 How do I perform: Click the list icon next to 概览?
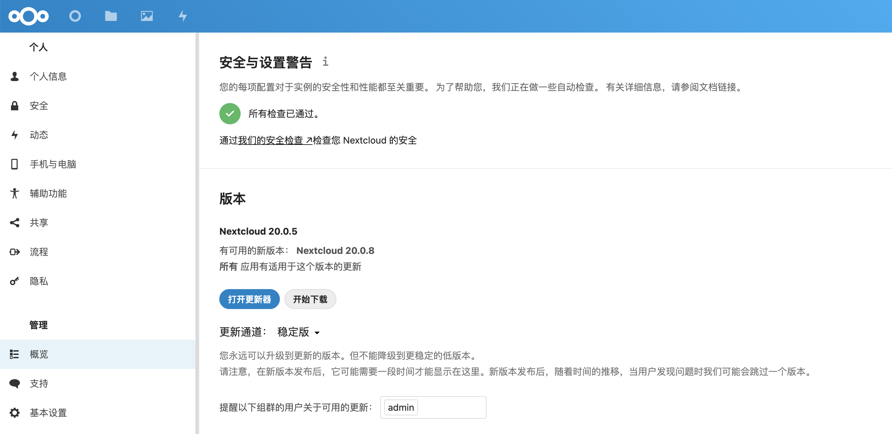tap(15, 354)
